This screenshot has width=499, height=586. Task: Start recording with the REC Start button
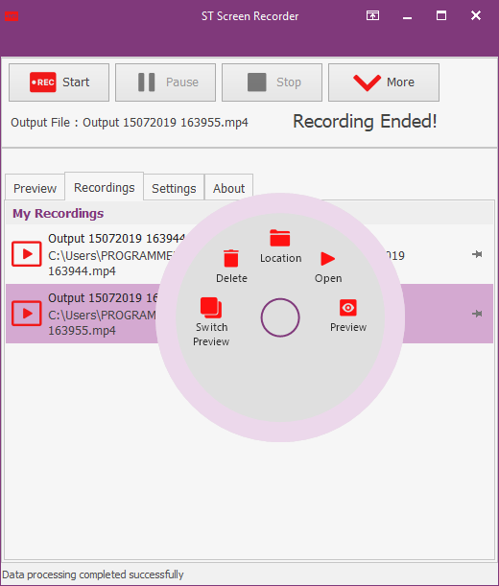59,82
